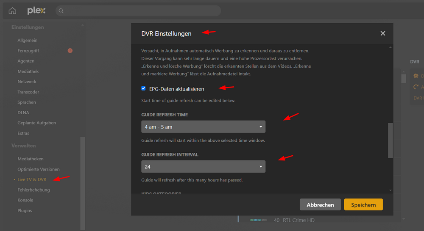Viewport: 424px width, 231px height.
Task: Open Optimierte Versionen page
Action: tap(39, 169)
